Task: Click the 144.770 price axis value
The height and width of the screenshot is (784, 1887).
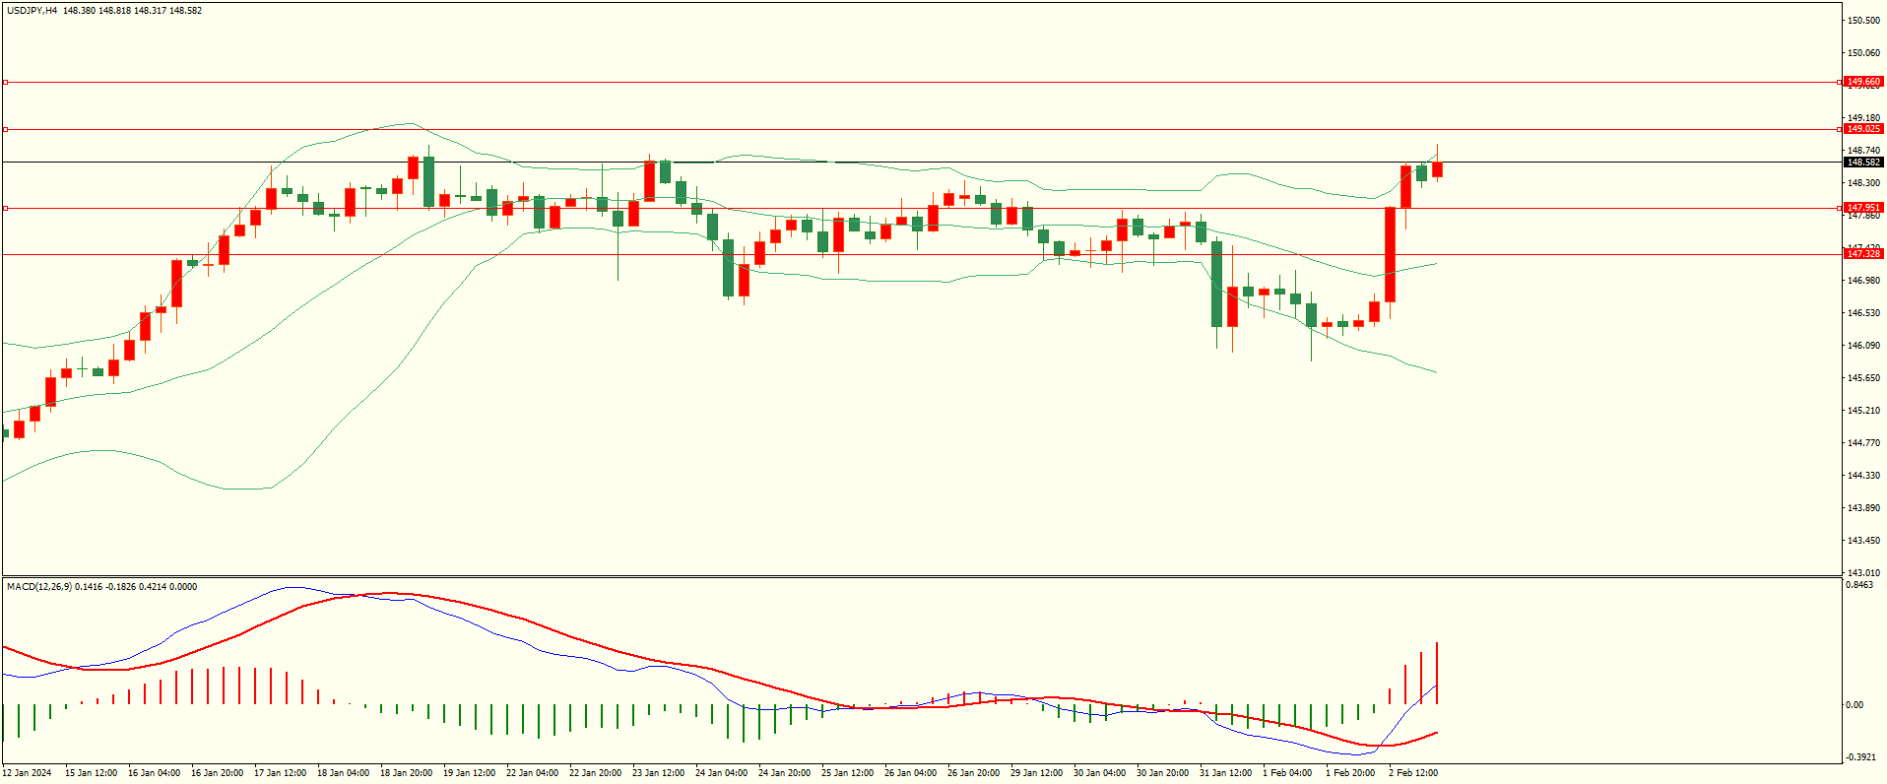Action: click(x=1864, y=442)
